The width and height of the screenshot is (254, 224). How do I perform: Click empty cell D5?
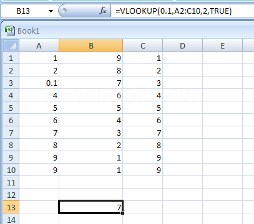coord(182,108)
